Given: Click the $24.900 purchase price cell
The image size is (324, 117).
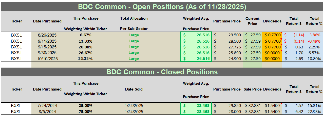Looking at the screenshot, I should pos(227,58).
